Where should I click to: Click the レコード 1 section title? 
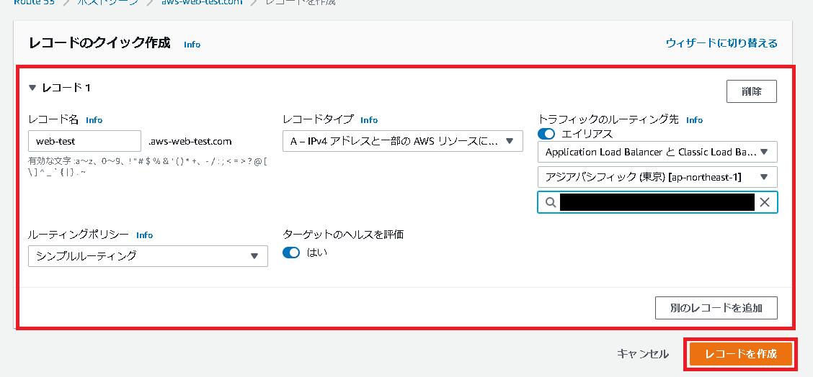(x=66, y=88)
